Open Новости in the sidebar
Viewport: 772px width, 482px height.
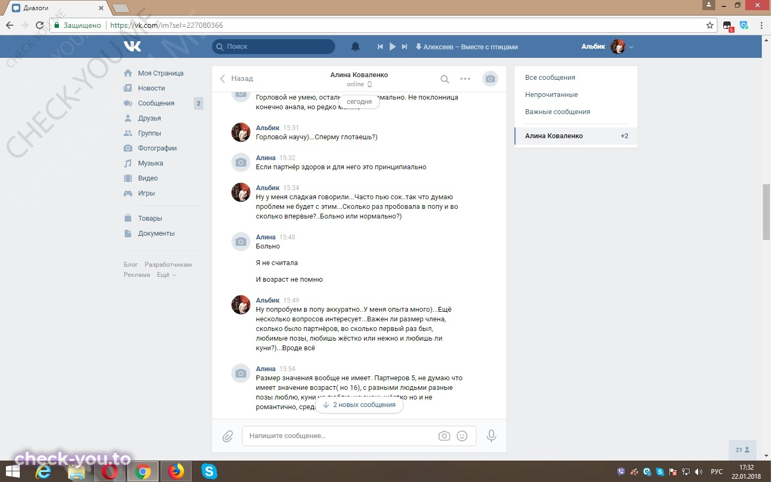pyautogui.click(x=152, y=88)
